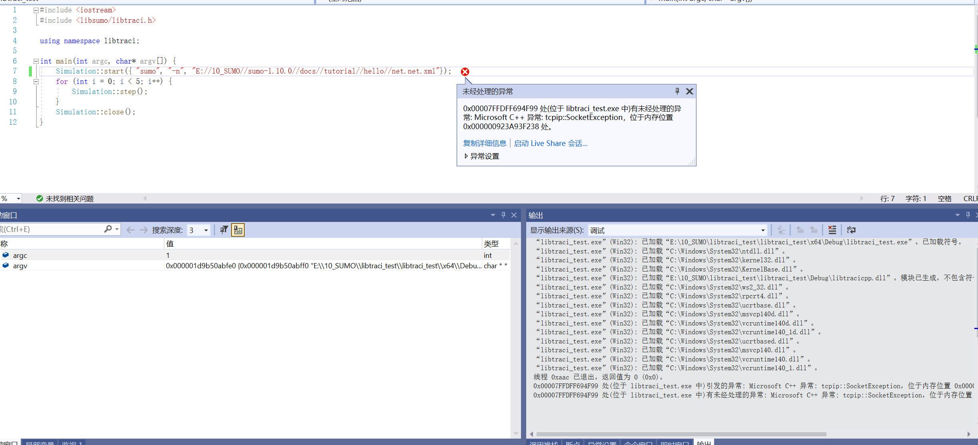The image size is (978, 445).
Task: Click the highlighted text visualizer icon in Autos toolbar
Action: click(238, 230)
